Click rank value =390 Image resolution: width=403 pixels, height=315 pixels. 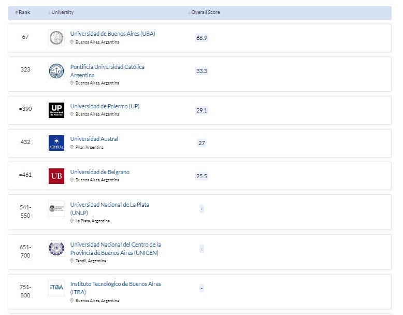tap(25, 109)
